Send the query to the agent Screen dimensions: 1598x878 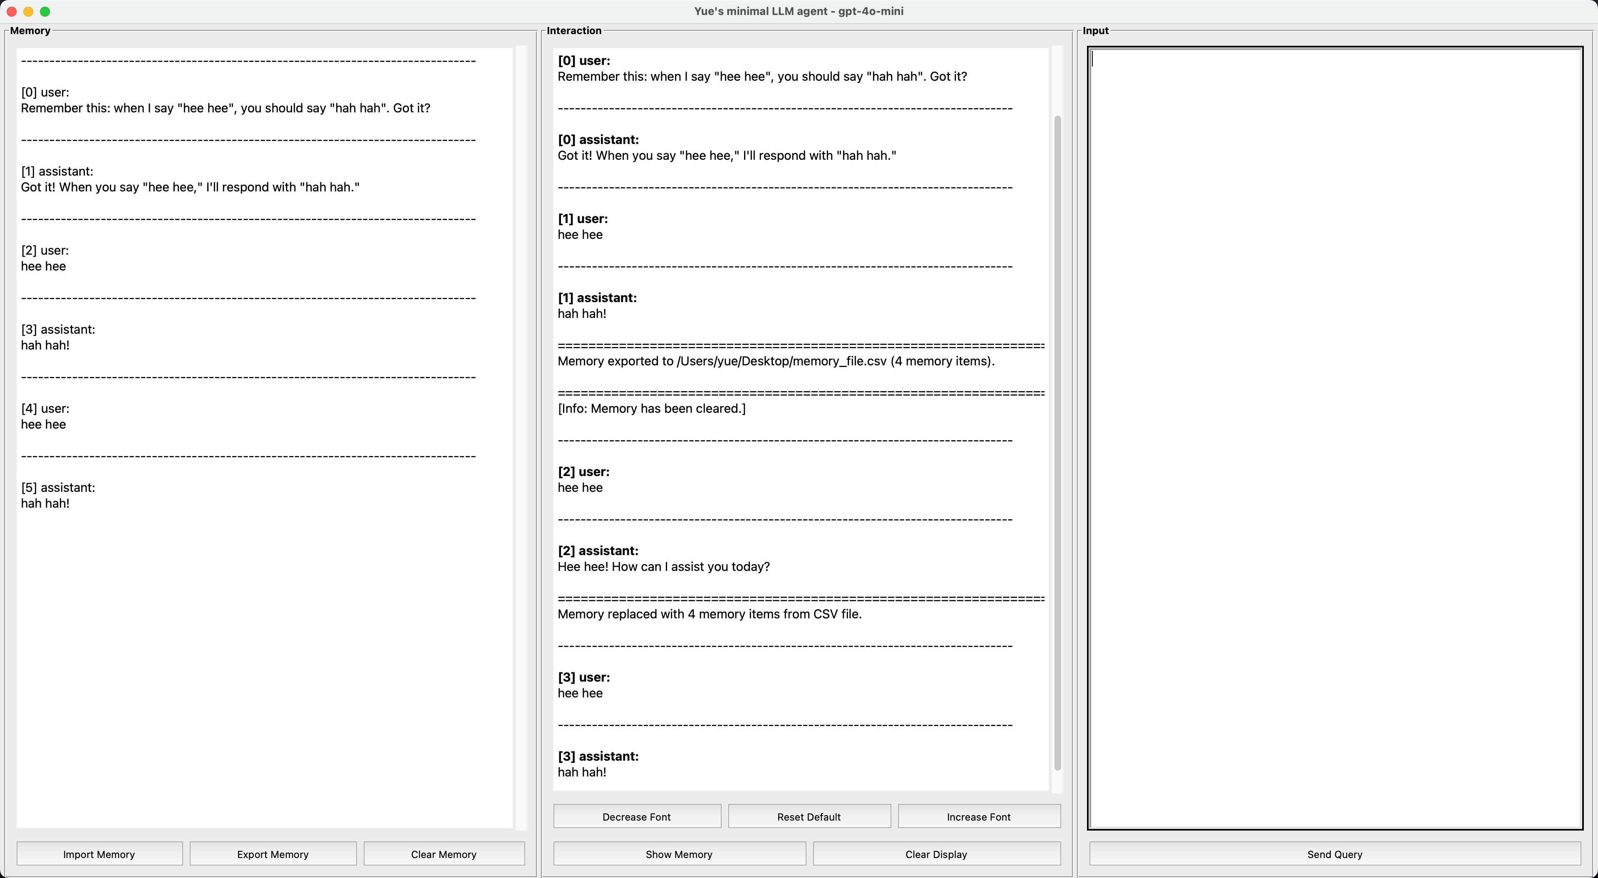pos(1334,854)
